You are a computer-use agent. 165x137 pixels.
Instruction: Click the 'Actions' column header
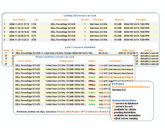[x=148, y=50]
